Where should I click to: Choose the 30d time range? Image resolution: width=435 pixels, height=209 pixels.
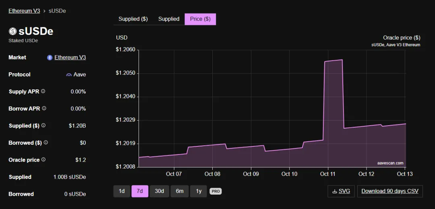click(x=159, y=191)
